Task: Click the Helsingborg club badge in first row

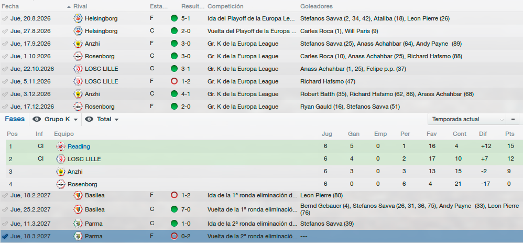Action: coord(78,18)
